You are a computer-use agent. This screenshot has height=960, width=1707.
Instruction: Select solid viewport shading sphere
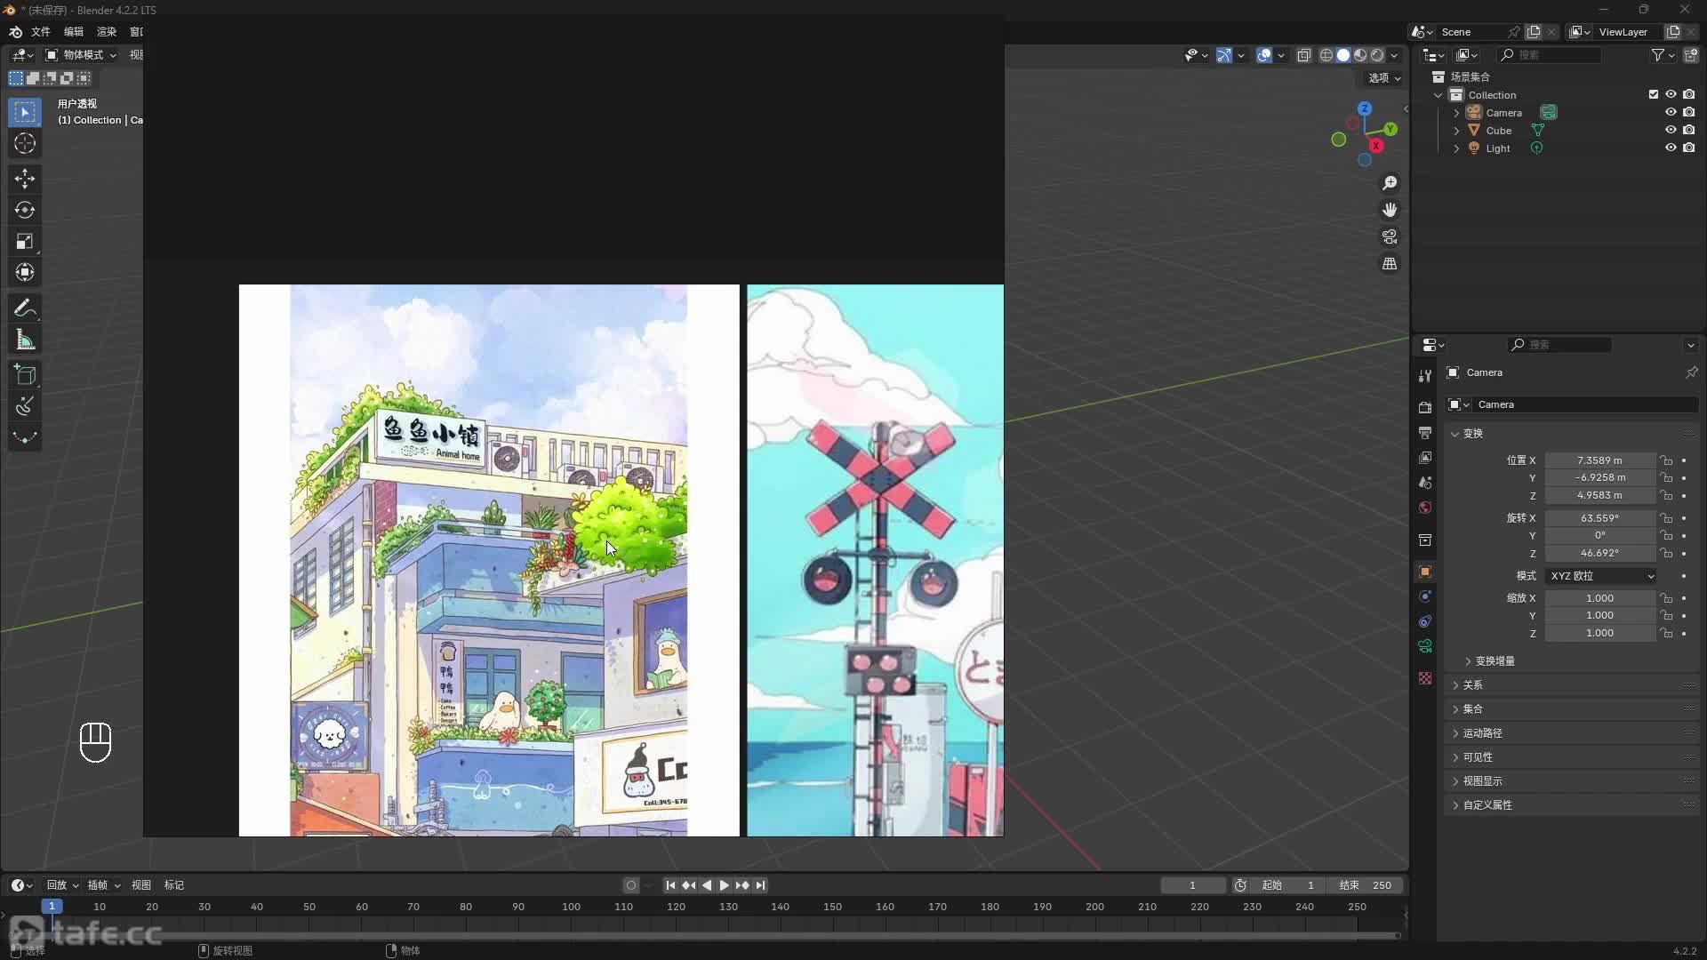[x=1343, y=55]
